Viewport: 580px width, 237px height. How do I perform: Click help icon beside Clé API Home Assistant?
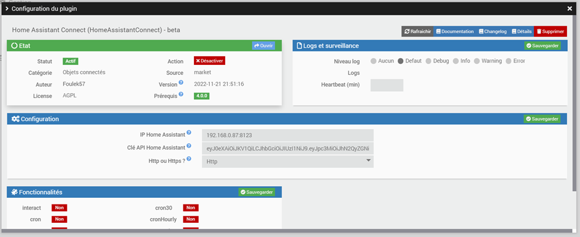[189, 146]
